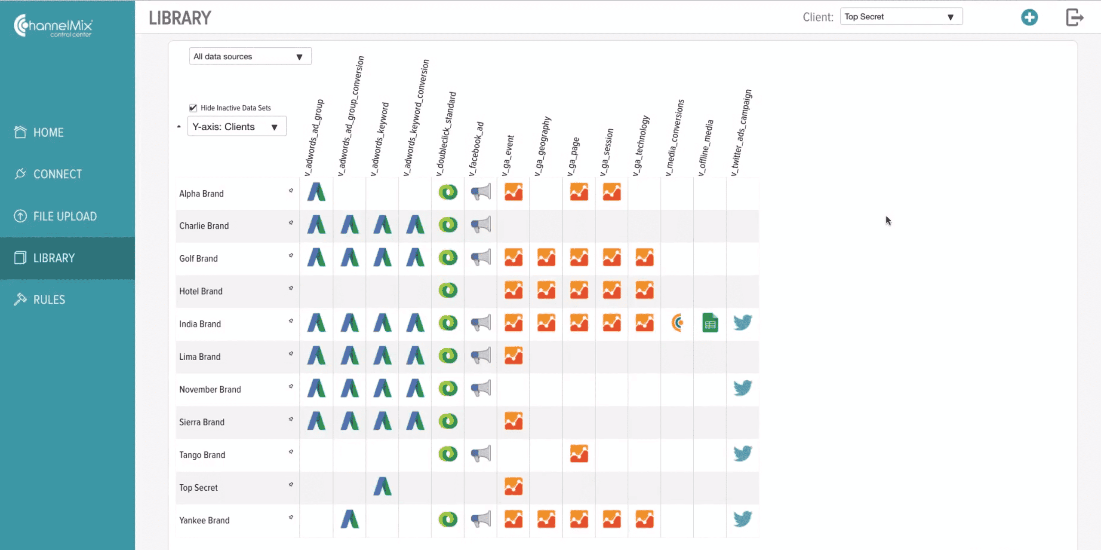Click Alpha Brand ga_event analytics icon
The image size is (1101, 550).
pos(514,192)
